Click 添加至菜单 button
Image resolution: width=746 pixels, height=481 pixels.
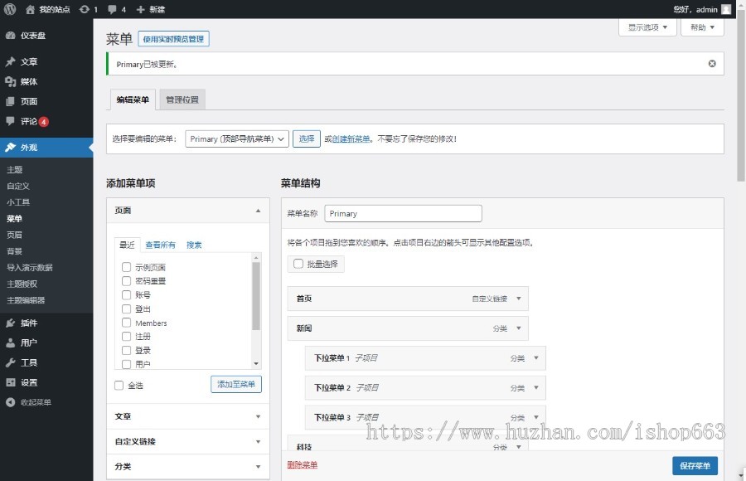(236, 384)
